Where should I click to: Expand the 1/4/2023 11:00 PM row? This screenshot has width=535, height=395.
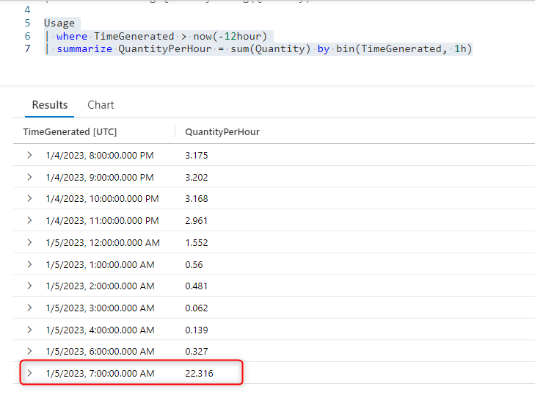(30, 221)
